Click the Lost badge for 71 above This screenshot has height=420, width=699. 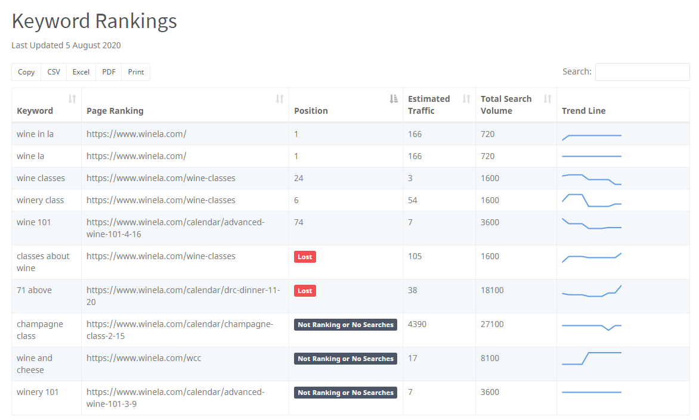click(305, 291)
